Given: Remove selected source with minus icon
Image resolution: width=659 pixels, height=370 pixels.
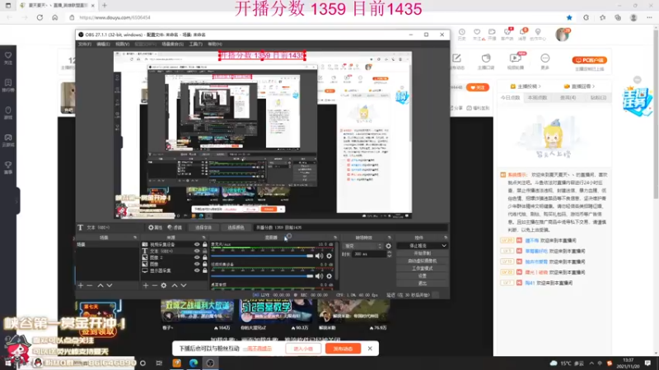Looking at the screenshot, I should [154, 285].
